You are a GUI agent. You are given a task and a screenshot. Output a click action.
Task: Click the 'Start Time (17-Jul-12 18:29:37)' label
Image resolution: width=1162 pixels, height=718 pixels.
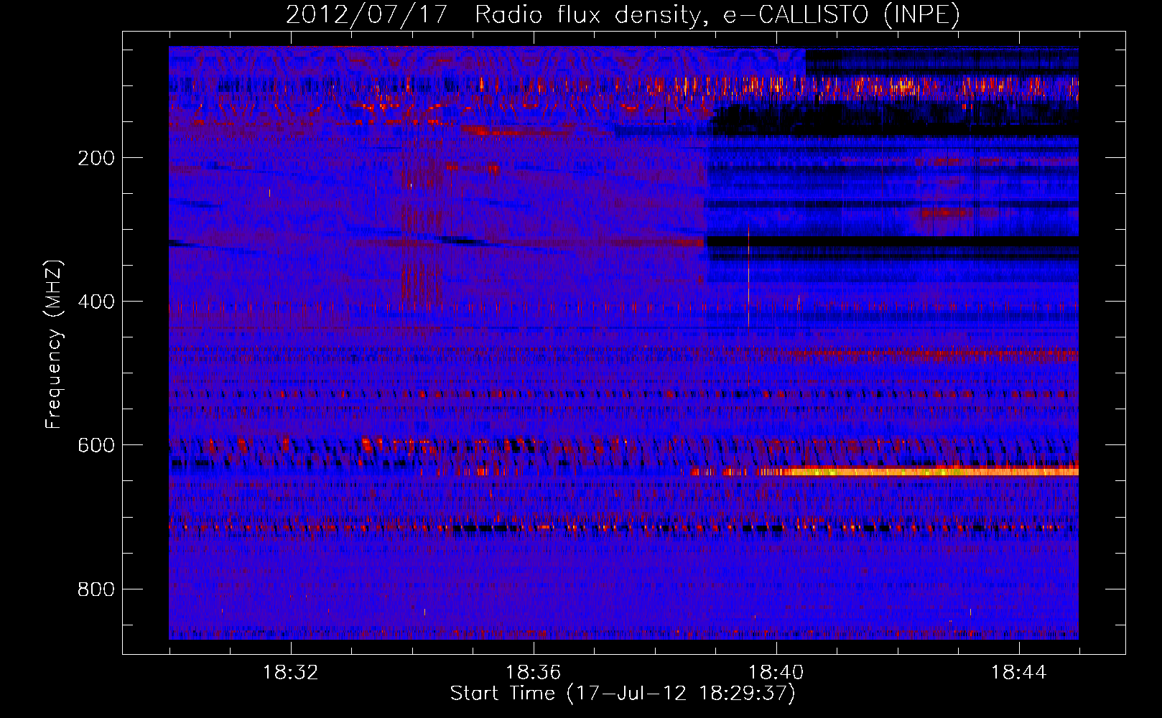pyautogui.click(x=623, y=694)
